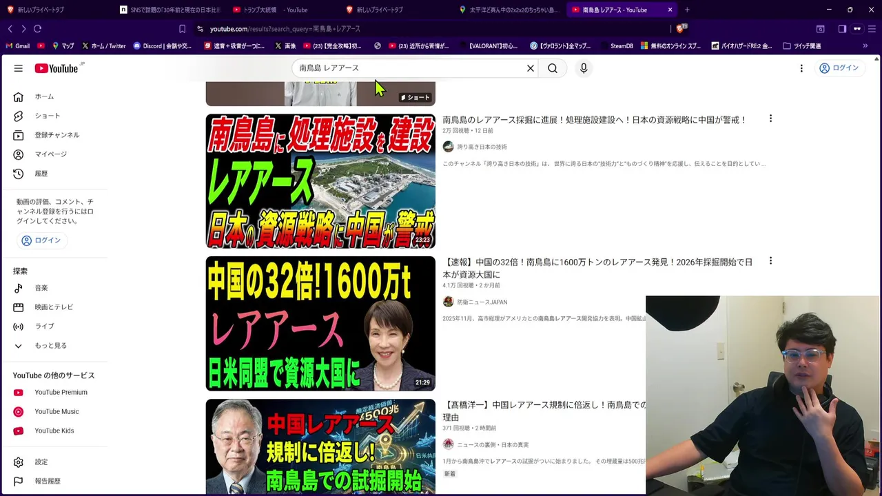Switch to tab 太平洋ど真ん中の2x2x2
The image size is (882, 496).
(509, 10)
